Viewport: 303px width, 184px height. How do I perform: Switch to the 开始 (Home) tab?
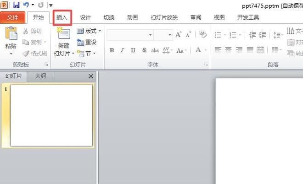click(x=38, y=17)
